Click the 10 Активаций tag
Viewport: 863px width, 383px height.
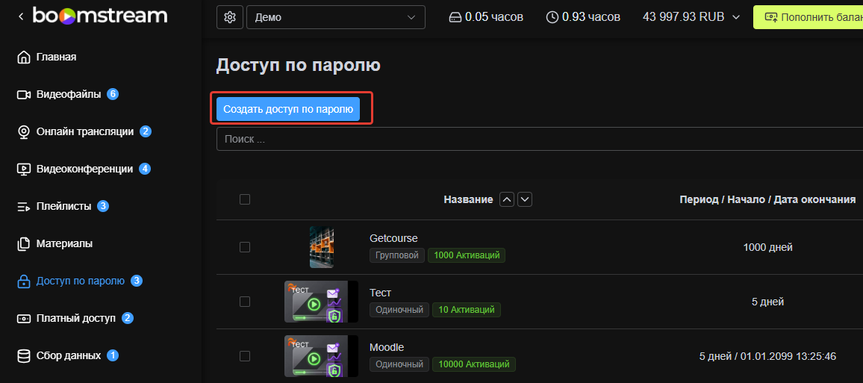pos(466,310)
